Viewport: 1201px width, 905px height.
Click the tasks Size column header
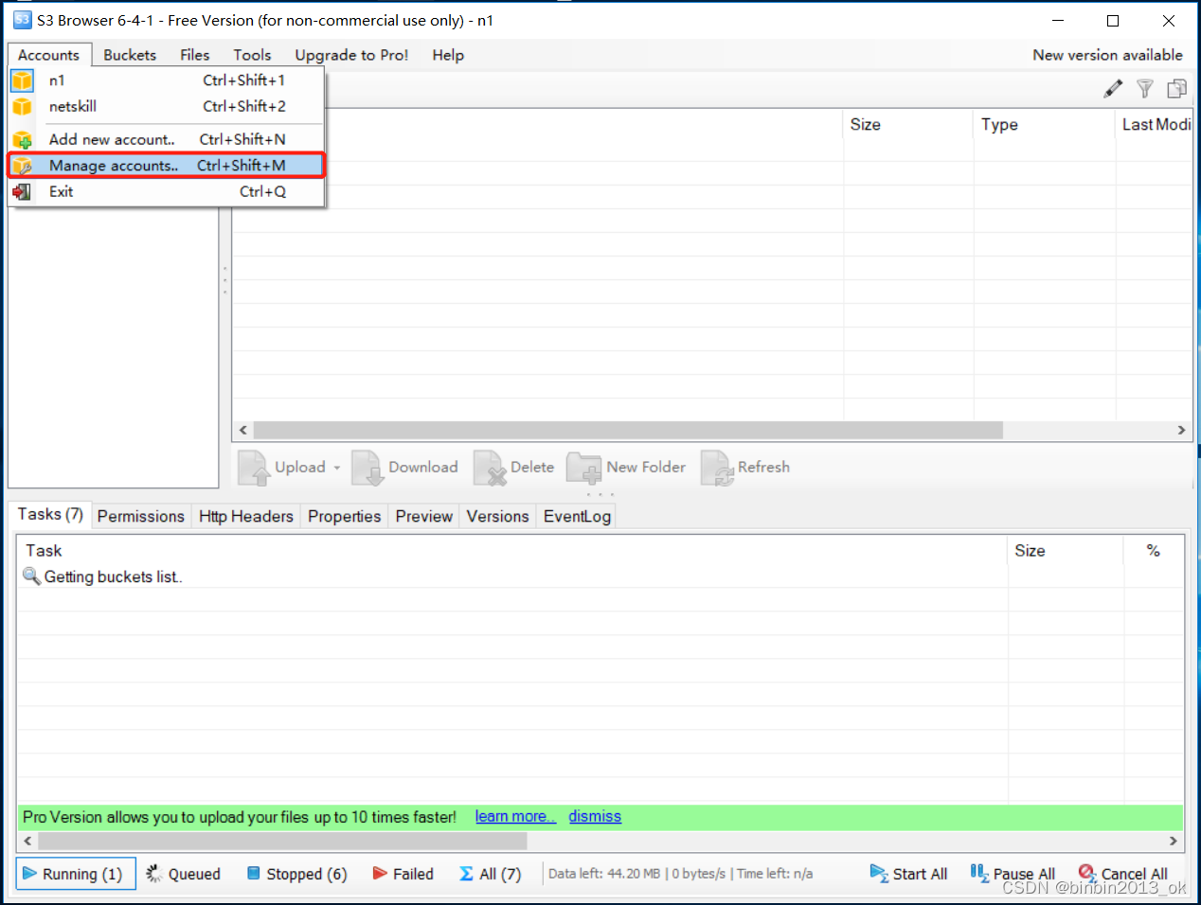[1065, 551]
